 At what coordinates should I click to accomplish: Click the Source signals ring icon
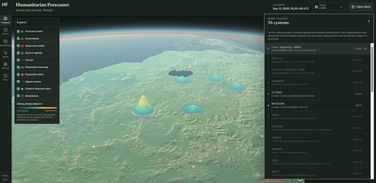[x=22, y=53]
